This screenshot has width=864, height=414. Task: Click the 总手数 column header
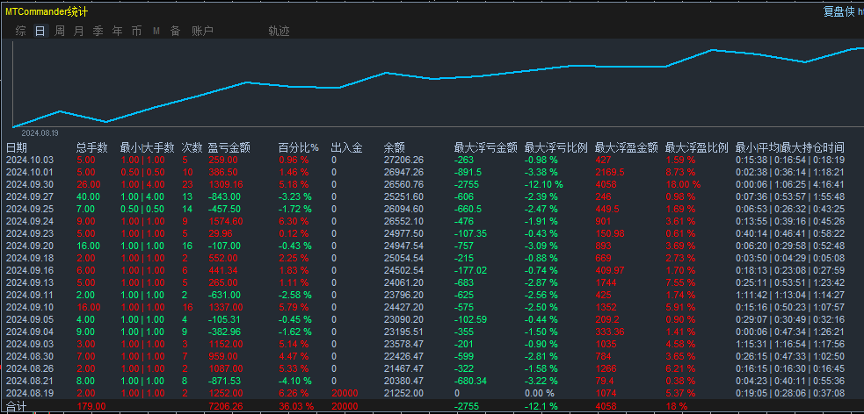coord(92,147)
